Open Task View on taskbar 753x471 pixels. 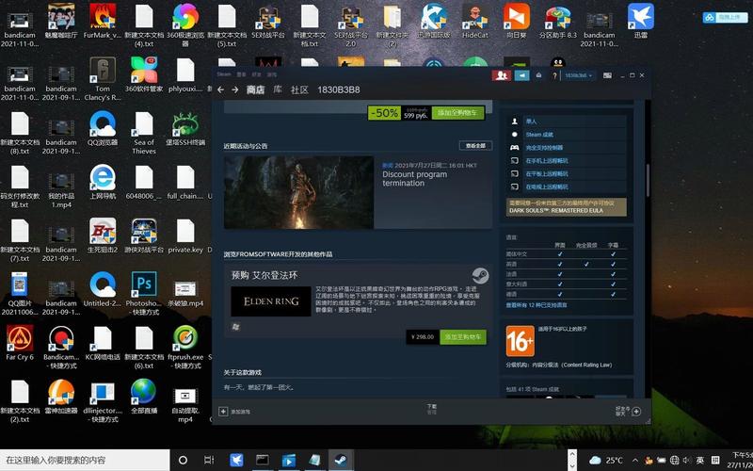click(x=209, y=460)
